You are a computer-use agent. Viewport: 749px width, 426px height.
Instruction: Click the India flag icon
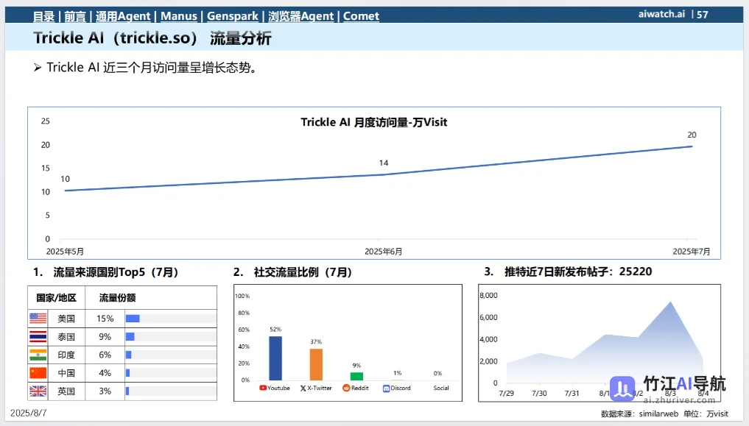pos(38,355)
